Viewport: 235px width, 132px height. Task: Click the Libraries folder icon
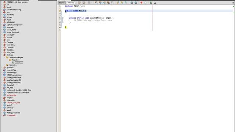click(7, 65)
